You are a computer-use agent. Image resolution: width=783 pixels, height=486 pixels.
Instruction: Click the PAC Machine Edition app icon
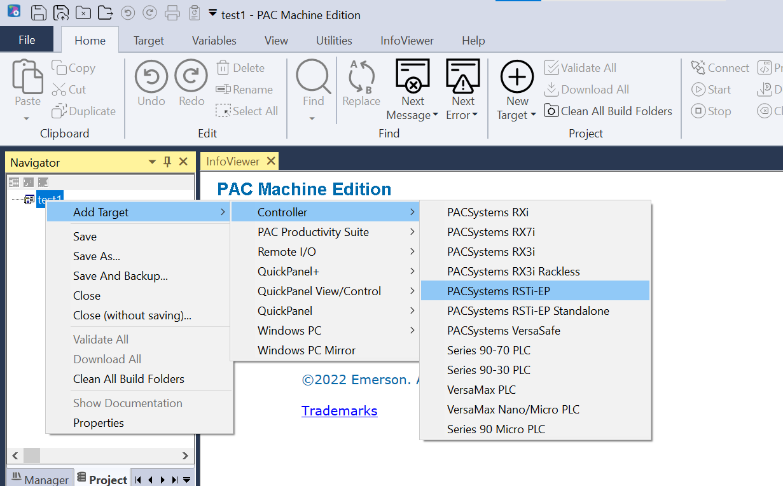[x=13, y=11]
